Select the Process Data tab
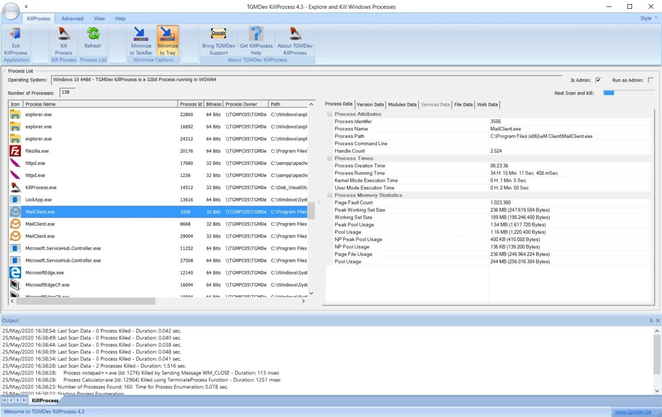 339,104
